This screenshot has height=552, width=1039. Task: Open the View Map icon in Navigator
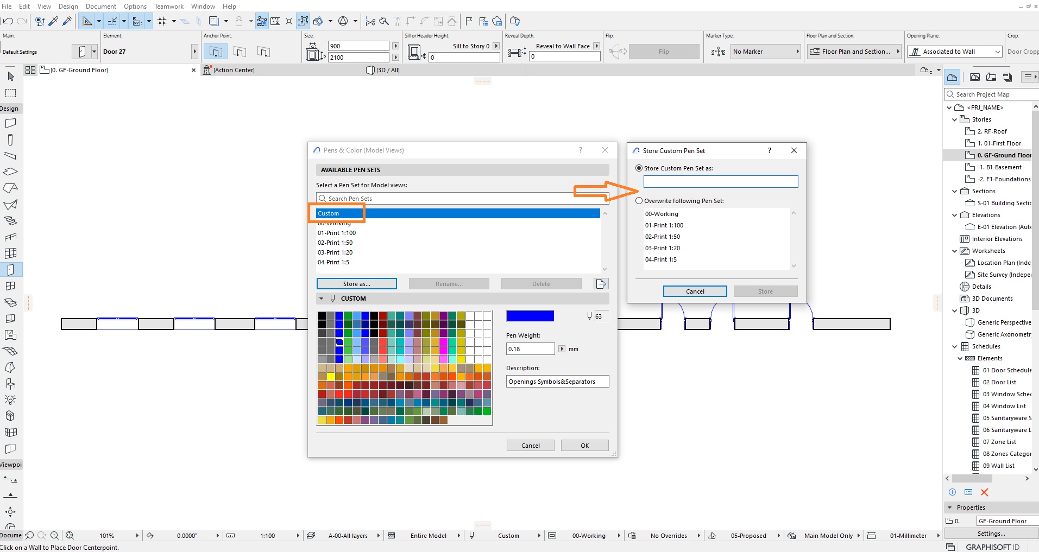coord(975,77)
